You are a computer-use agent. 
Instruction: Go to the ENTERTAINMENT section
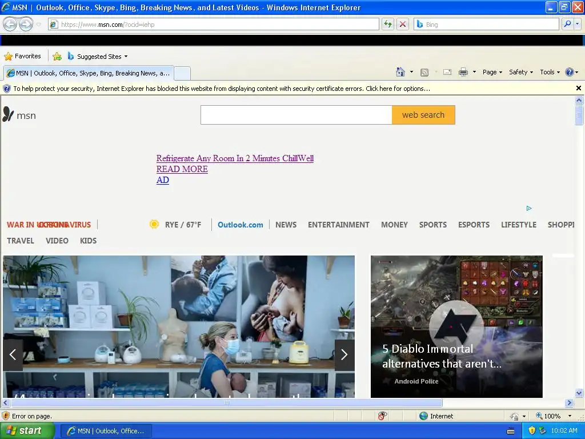click(338, 225)
